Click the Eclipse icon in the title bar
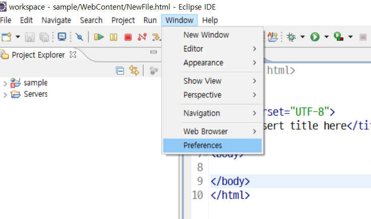Screen dimensions: 371x219 click(3, 7)
